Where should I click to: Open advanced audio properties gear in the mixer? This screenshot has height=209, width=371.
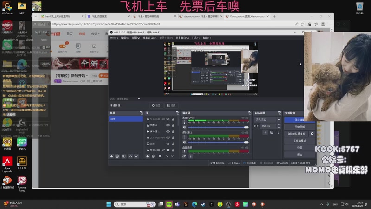coord(184,156)
